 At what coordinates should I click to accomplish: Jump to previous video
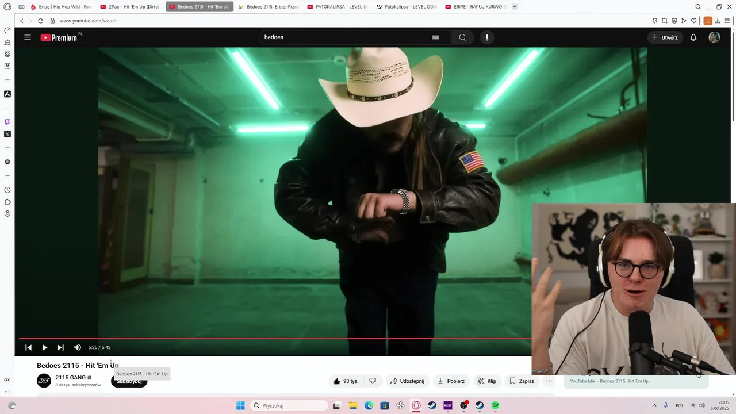coord(28,347)
